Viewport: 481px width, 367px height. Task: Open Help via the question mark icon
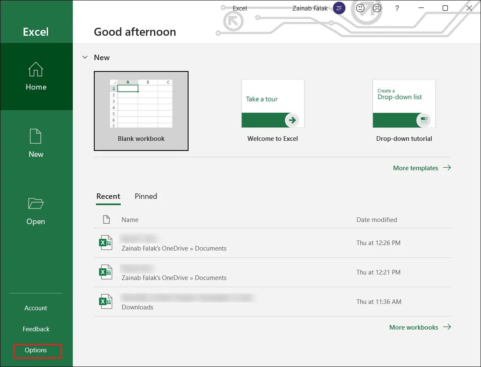(x=397, y=8)
